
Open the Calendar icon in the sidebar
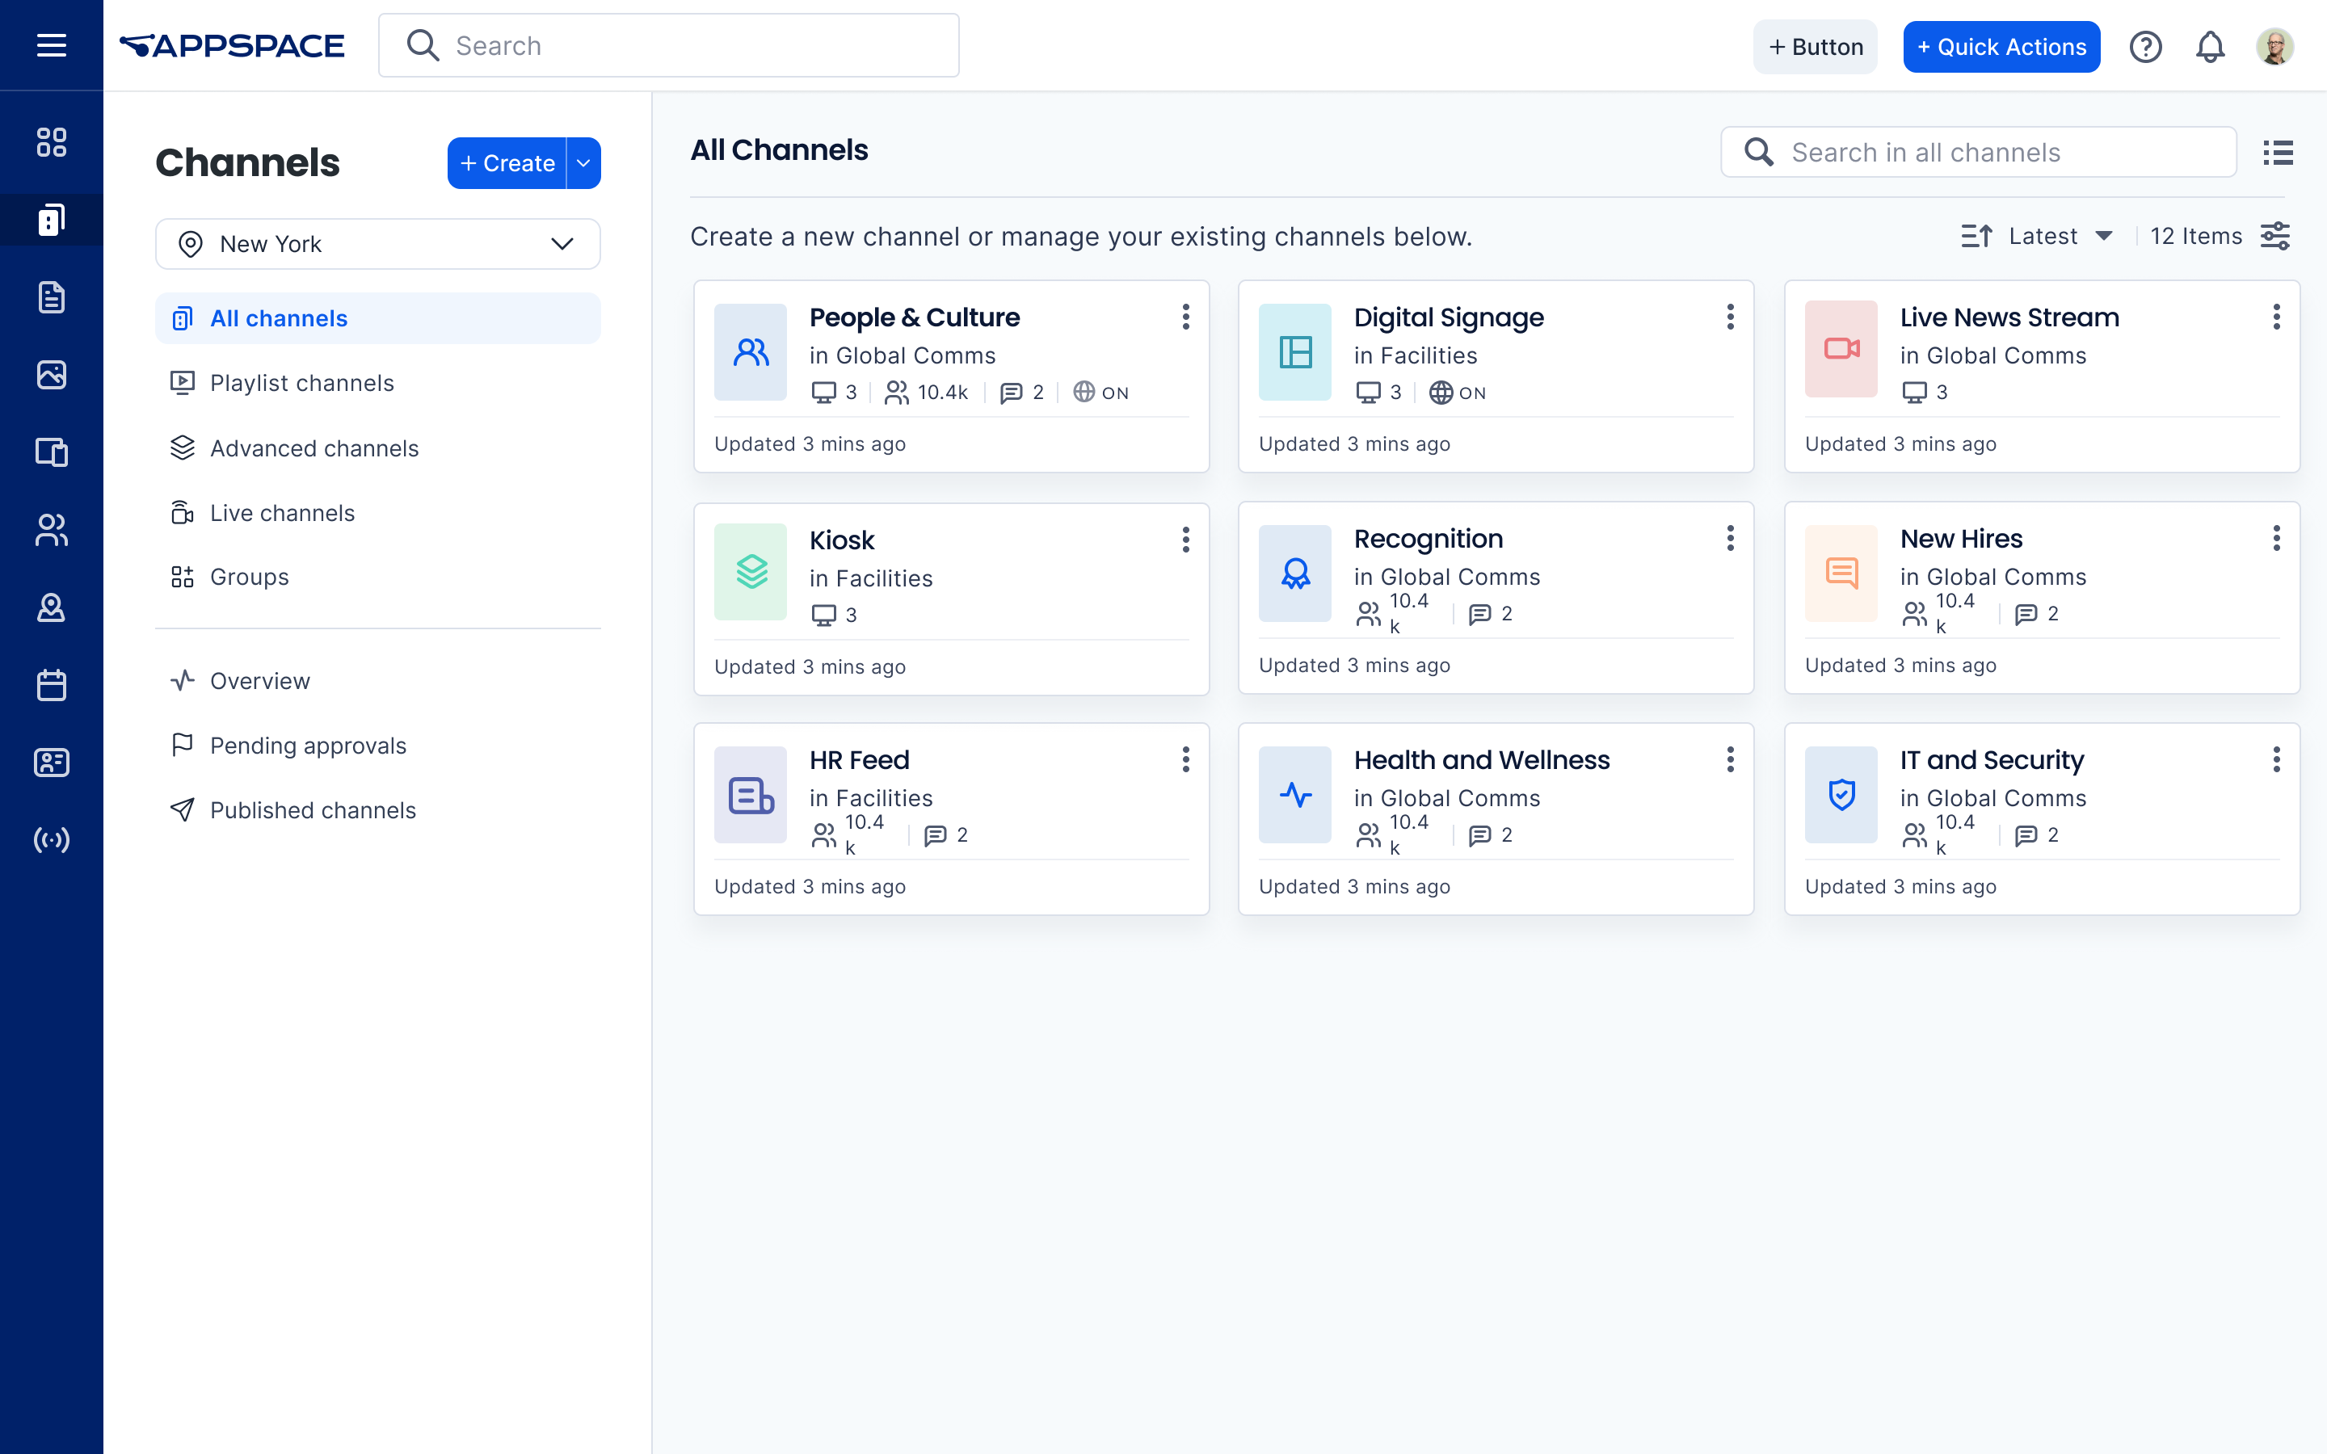[x=51, y=685]
